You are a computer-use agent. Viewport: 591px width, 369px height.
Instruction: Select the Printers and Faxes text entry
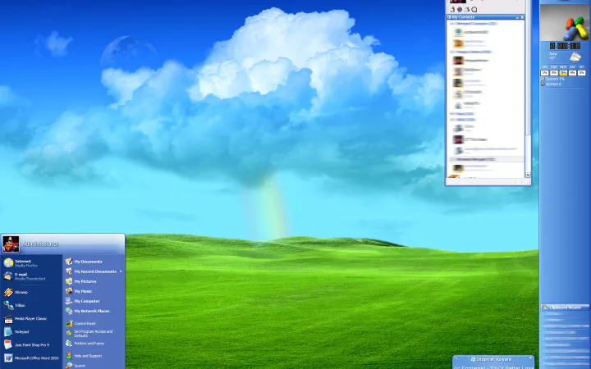tap(89, 344)
